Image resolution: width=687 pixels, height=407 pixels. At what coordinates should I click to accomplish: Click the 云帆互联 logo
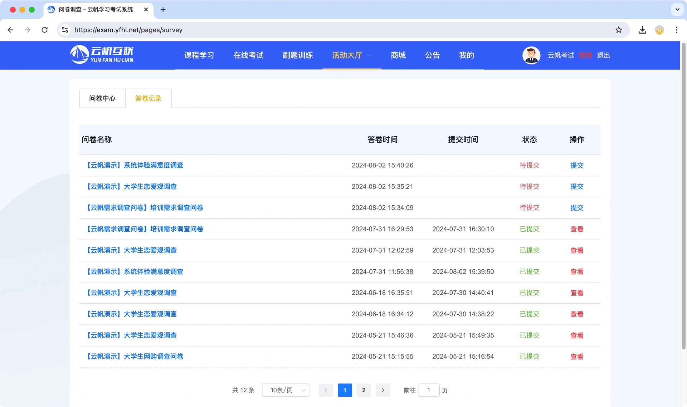pos(102,55)
